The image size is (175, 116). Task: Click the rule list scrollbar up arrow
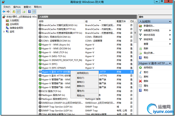click(x=135, y=21)
